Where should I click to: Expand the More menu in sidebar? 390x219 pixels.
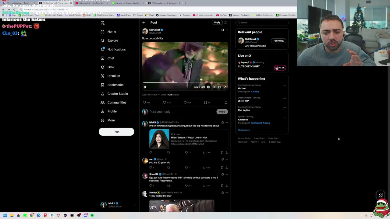coord(108,120)
